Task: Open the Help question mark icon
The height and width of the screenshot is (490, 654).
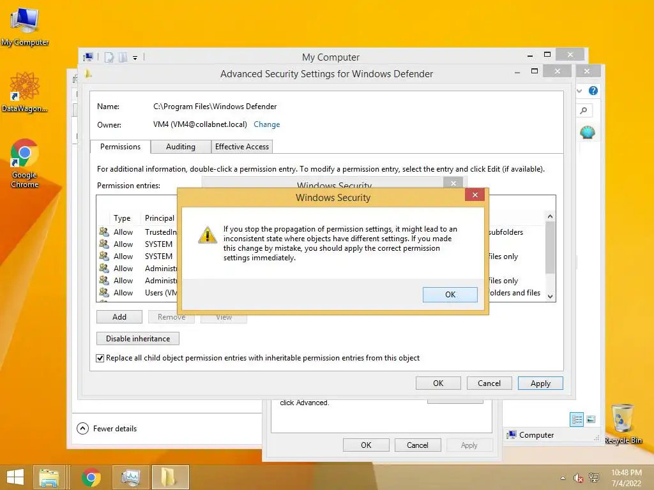Action: [x=593, y=91]
